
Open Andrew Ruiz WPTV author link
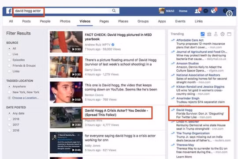(x=97, y=45)
